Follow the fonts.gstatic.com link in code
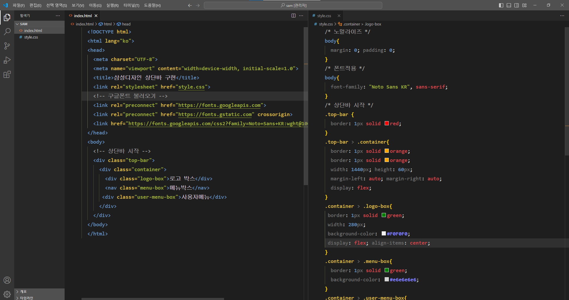This screenshot has width=569, height=300. point(215,115)
